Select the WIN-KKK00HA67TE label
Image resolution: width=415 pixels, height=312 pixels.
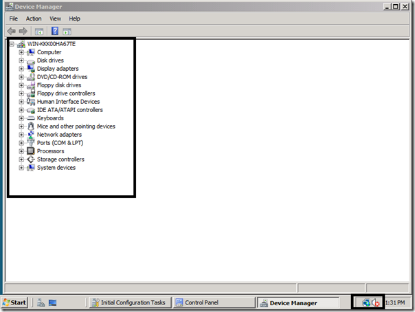click(52, 44)
